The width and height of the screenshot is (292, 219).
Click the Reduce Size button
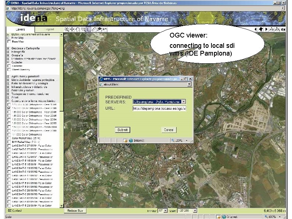click(x=75, y=211)
